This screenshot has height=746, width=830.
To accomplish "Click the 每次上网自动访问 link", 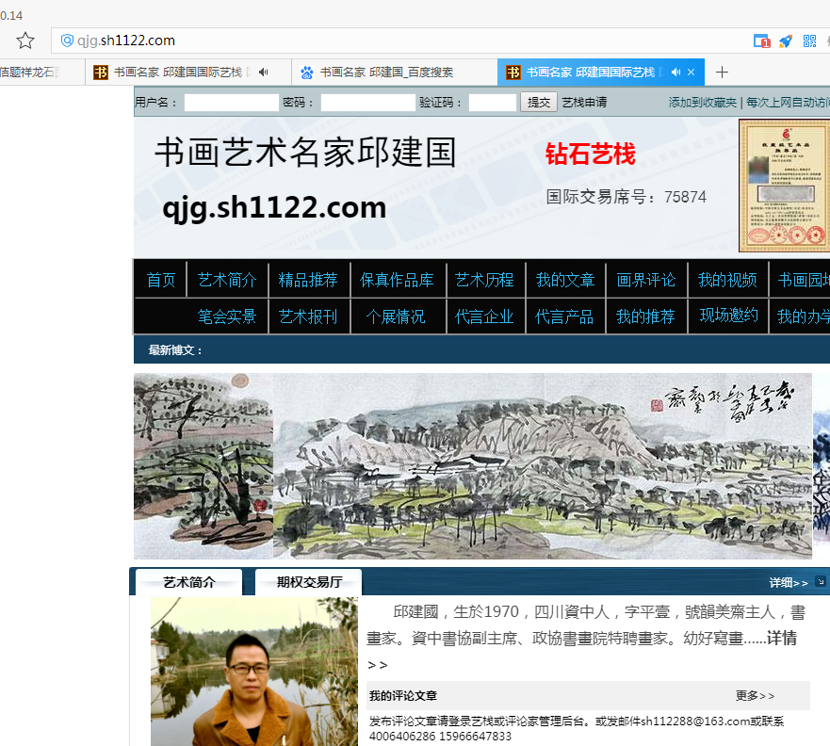I will pos(789,102).
